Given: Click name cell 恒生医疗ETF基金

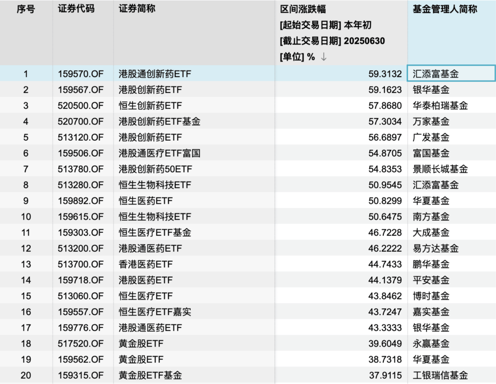Looking at the screenshot, I should [155, 232].
